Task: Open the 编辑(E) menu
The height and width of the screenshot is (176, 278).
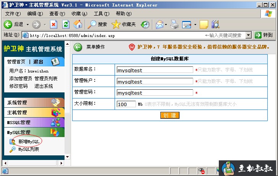Action: tap(35, 14)
